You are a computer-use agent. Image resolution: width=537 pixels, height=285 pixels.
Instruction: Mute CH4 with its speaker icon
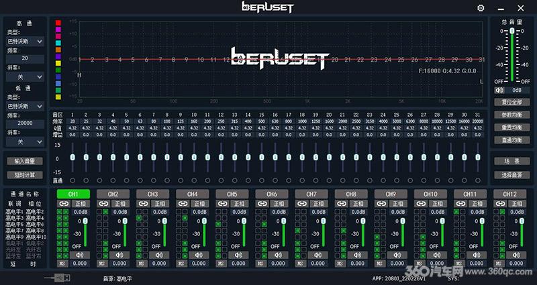[199, 255]
